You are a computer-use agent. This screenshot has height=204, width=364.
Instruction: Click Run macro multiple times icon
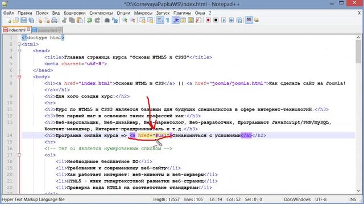tap(231, 20)
